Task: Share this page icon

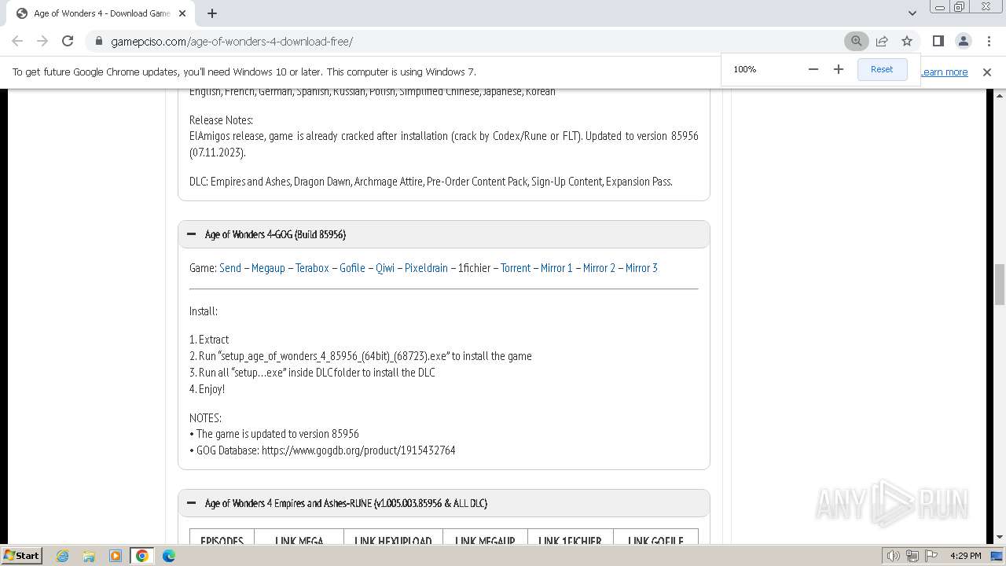Action: [882, 41]
